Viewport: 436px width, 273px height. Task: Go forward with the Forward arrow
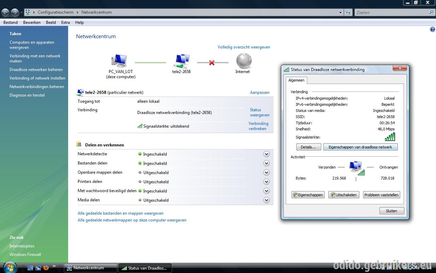[x=15, y=13]
